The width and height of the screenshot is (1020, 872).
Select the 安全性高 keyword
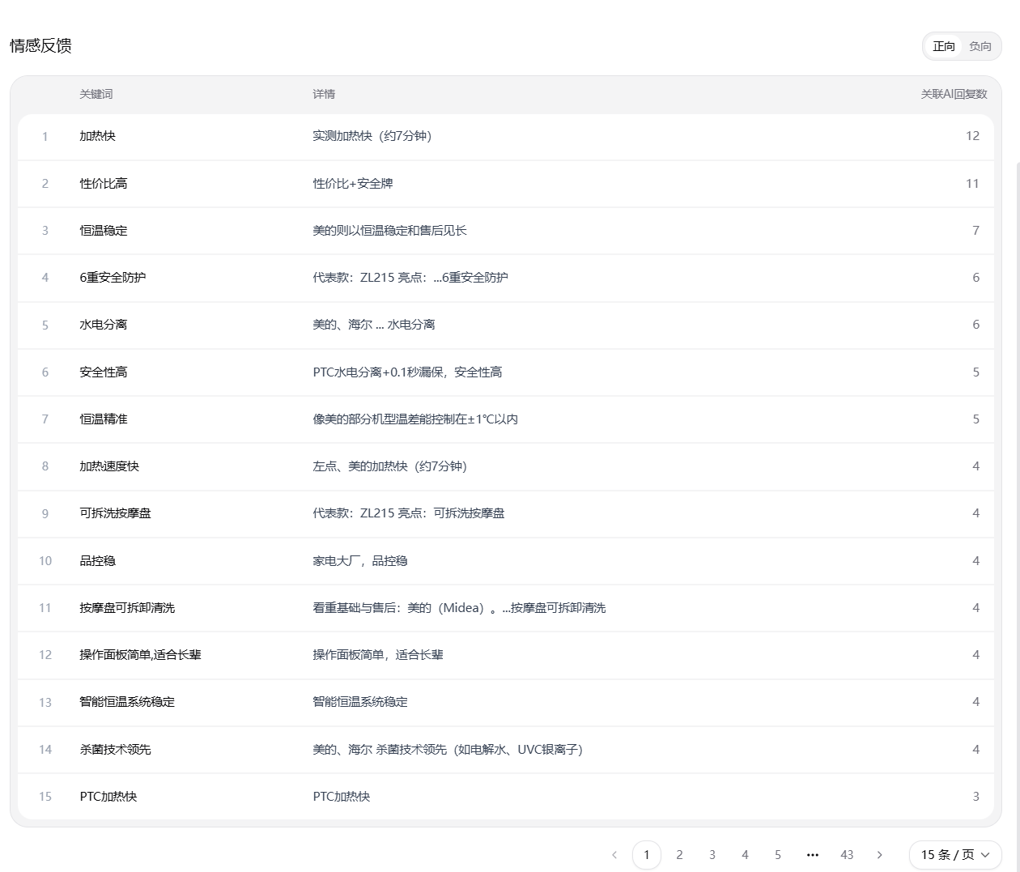[104, 372]
